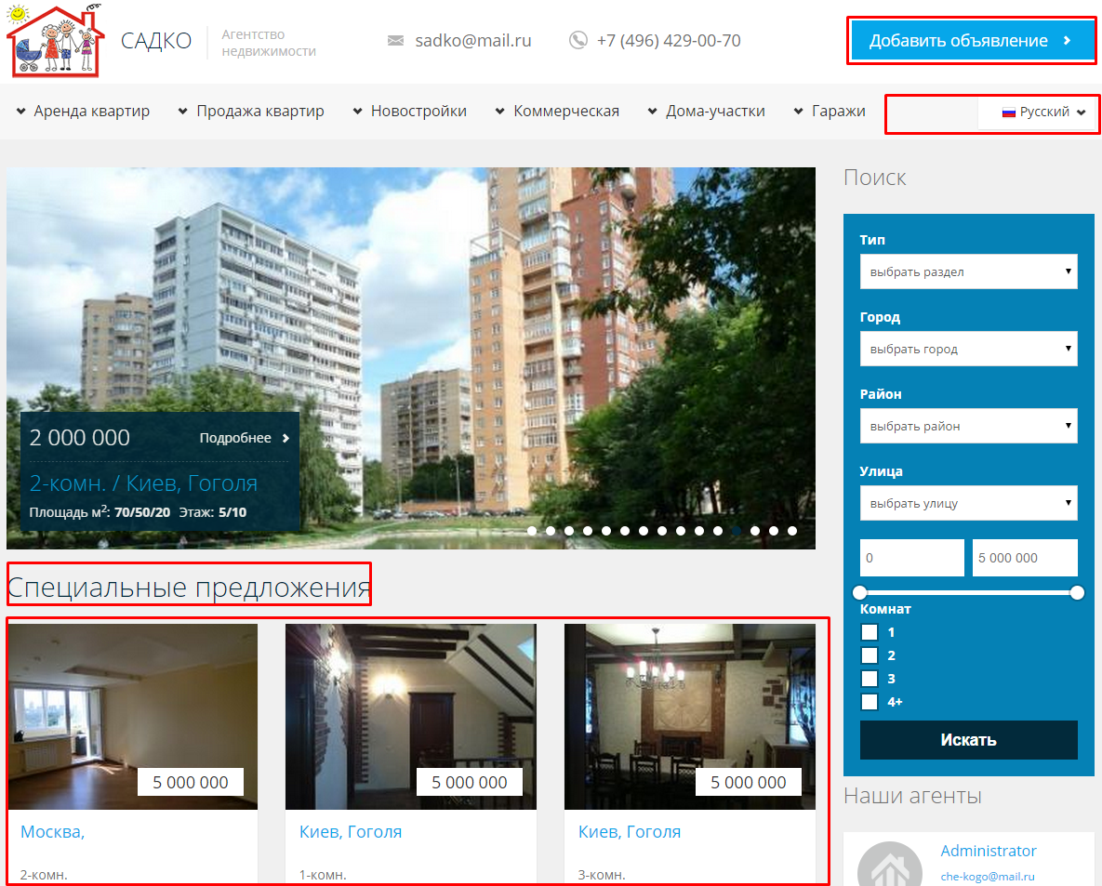Viewport: 1102px width, 886px height.
Task: Open the Аренда квартир menu
Action: point(84,111)
